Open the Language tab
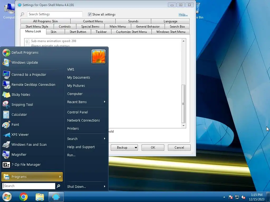 pos(171,21)
